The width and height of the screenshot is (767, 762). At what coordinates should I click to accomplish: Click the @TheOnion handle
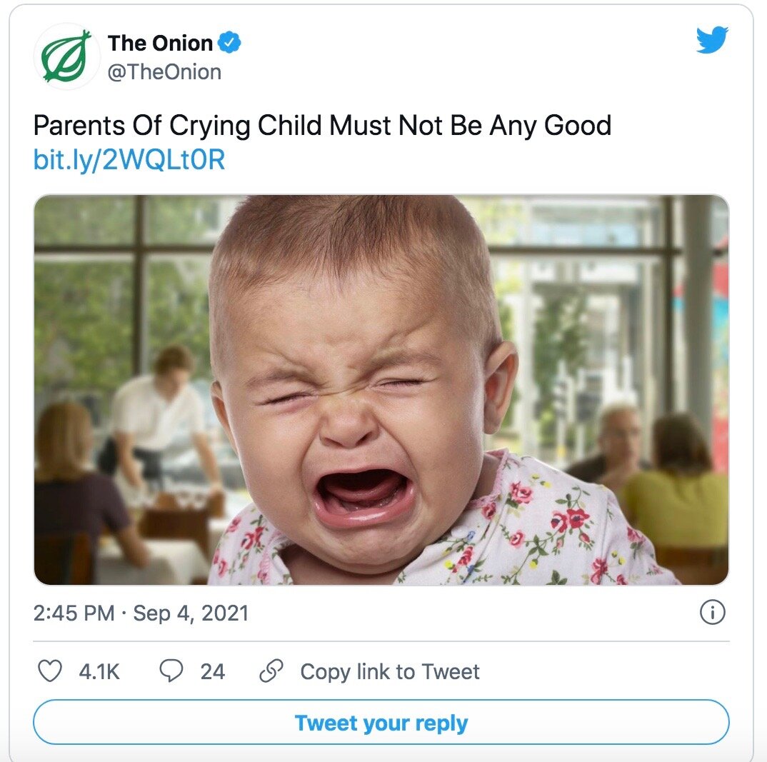click(164, 72)
